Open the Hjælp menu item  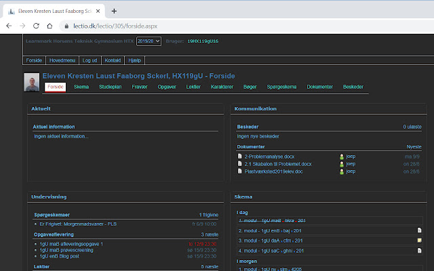[135, 60]
